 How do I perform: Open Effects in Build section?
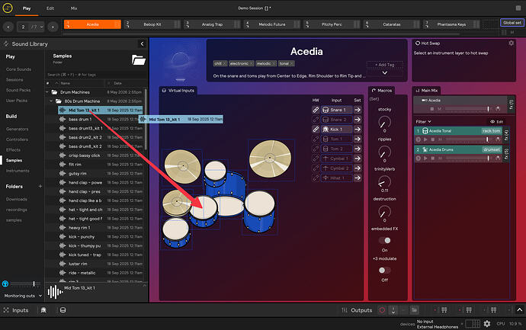(13, 150)
